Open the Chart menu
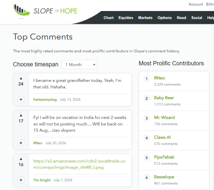Image resolution: width=214 pixels, height=190 pixels. pos(108,18)
